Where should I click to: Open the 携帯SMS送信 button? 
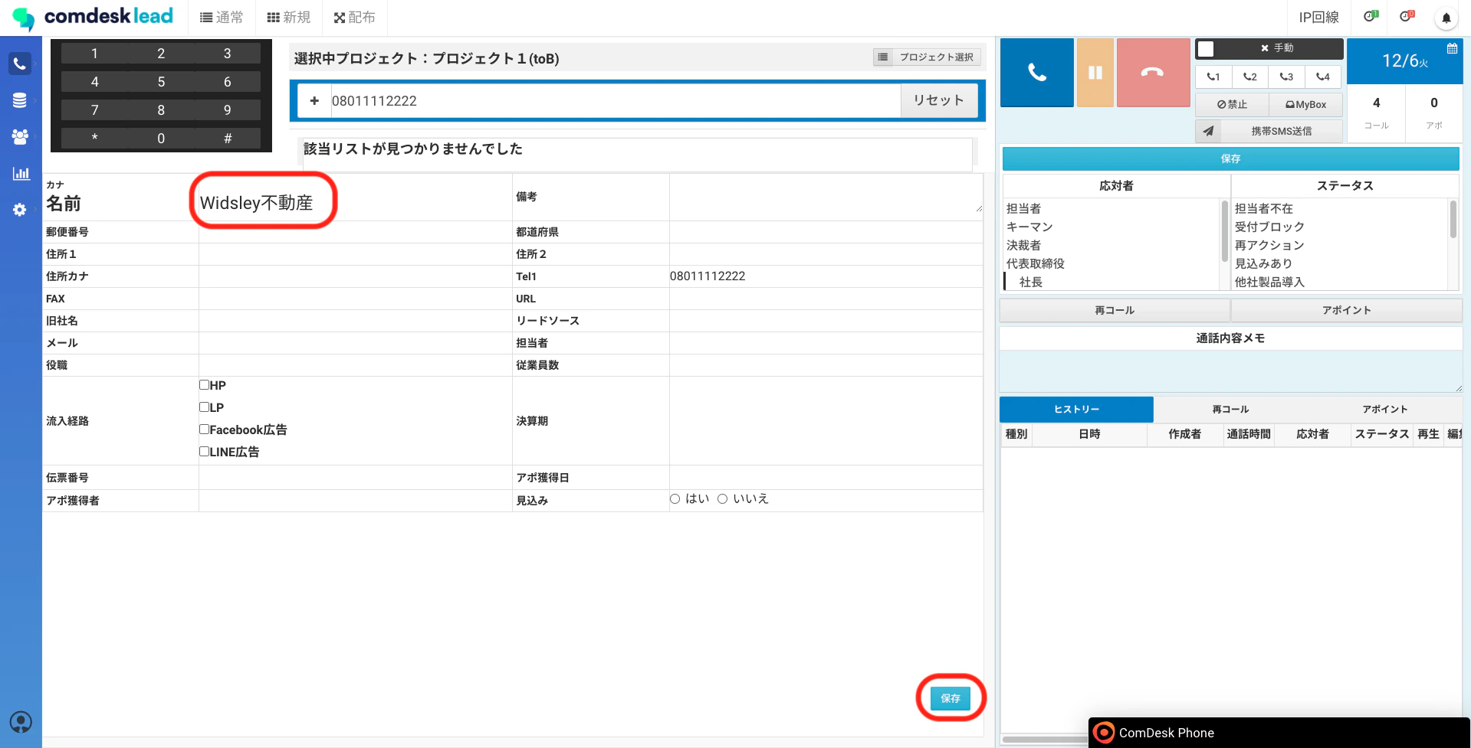click(x=1282, y=131)
